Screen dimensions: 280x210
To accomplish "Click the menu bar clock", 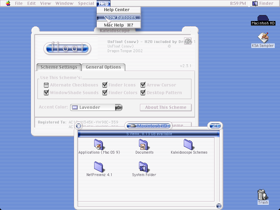I will pos(238,3).
